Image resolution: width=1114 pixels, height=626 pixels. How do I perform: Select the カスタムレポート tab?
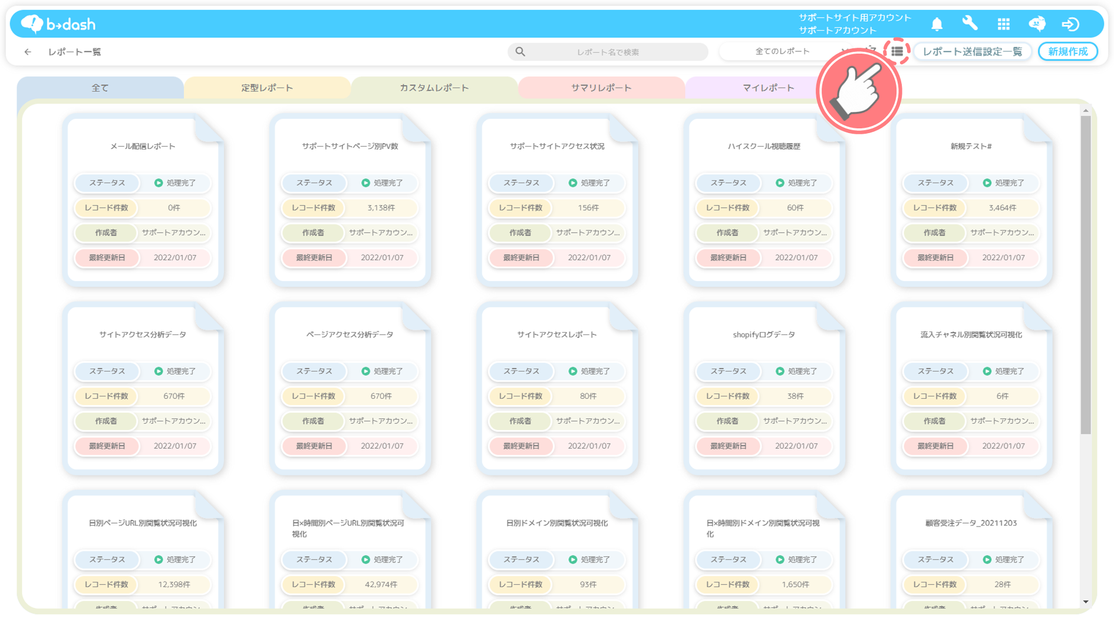pos(434,88)
